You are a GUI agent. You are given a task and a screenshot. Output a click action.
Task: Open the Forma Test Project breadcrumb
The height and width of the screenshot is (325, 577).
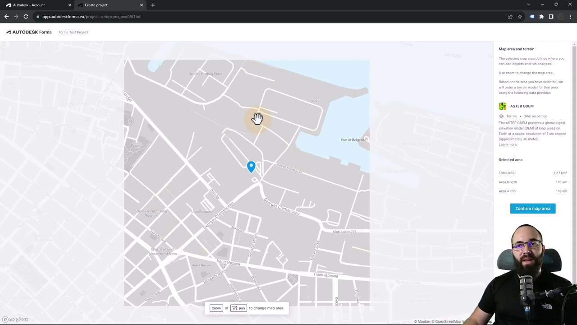tap(73, 32)
